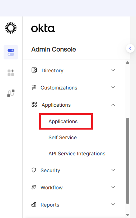Open the Customizations menu item
This screenshot has height=218, width=136.
(x=59, y=88)
